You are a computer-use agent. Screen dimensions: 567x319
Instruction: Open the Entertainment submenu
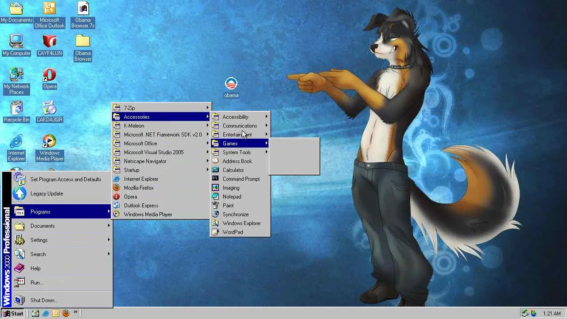click(x=240, y=135)
